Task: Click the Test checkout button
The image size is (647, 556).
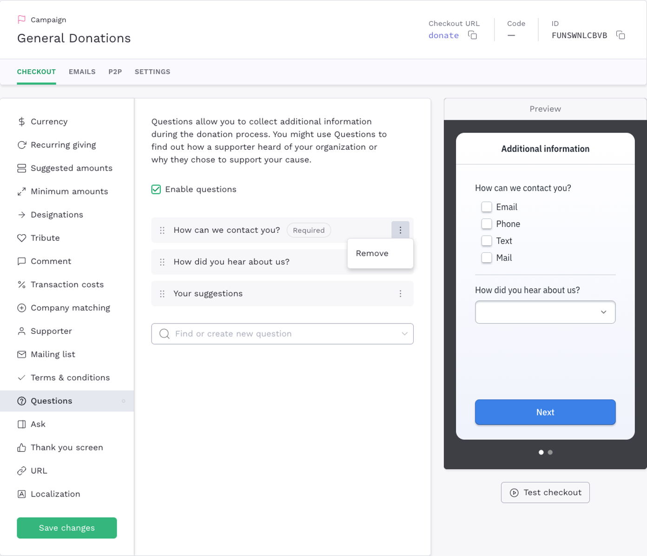Action: [545, 492]
